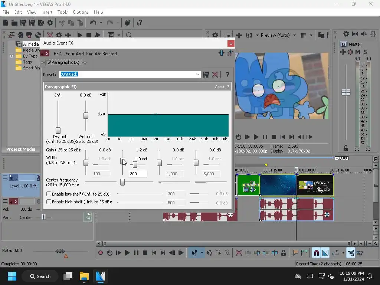The image size is (380, 285).
Task: Toggle Automatic Crossfades icon
Action: pos(325,253)
